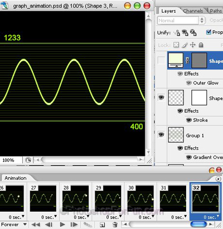The image size is (223, 229).
Task: Open the Animation palette flyout menu
Action: click(x=218, y=179)
